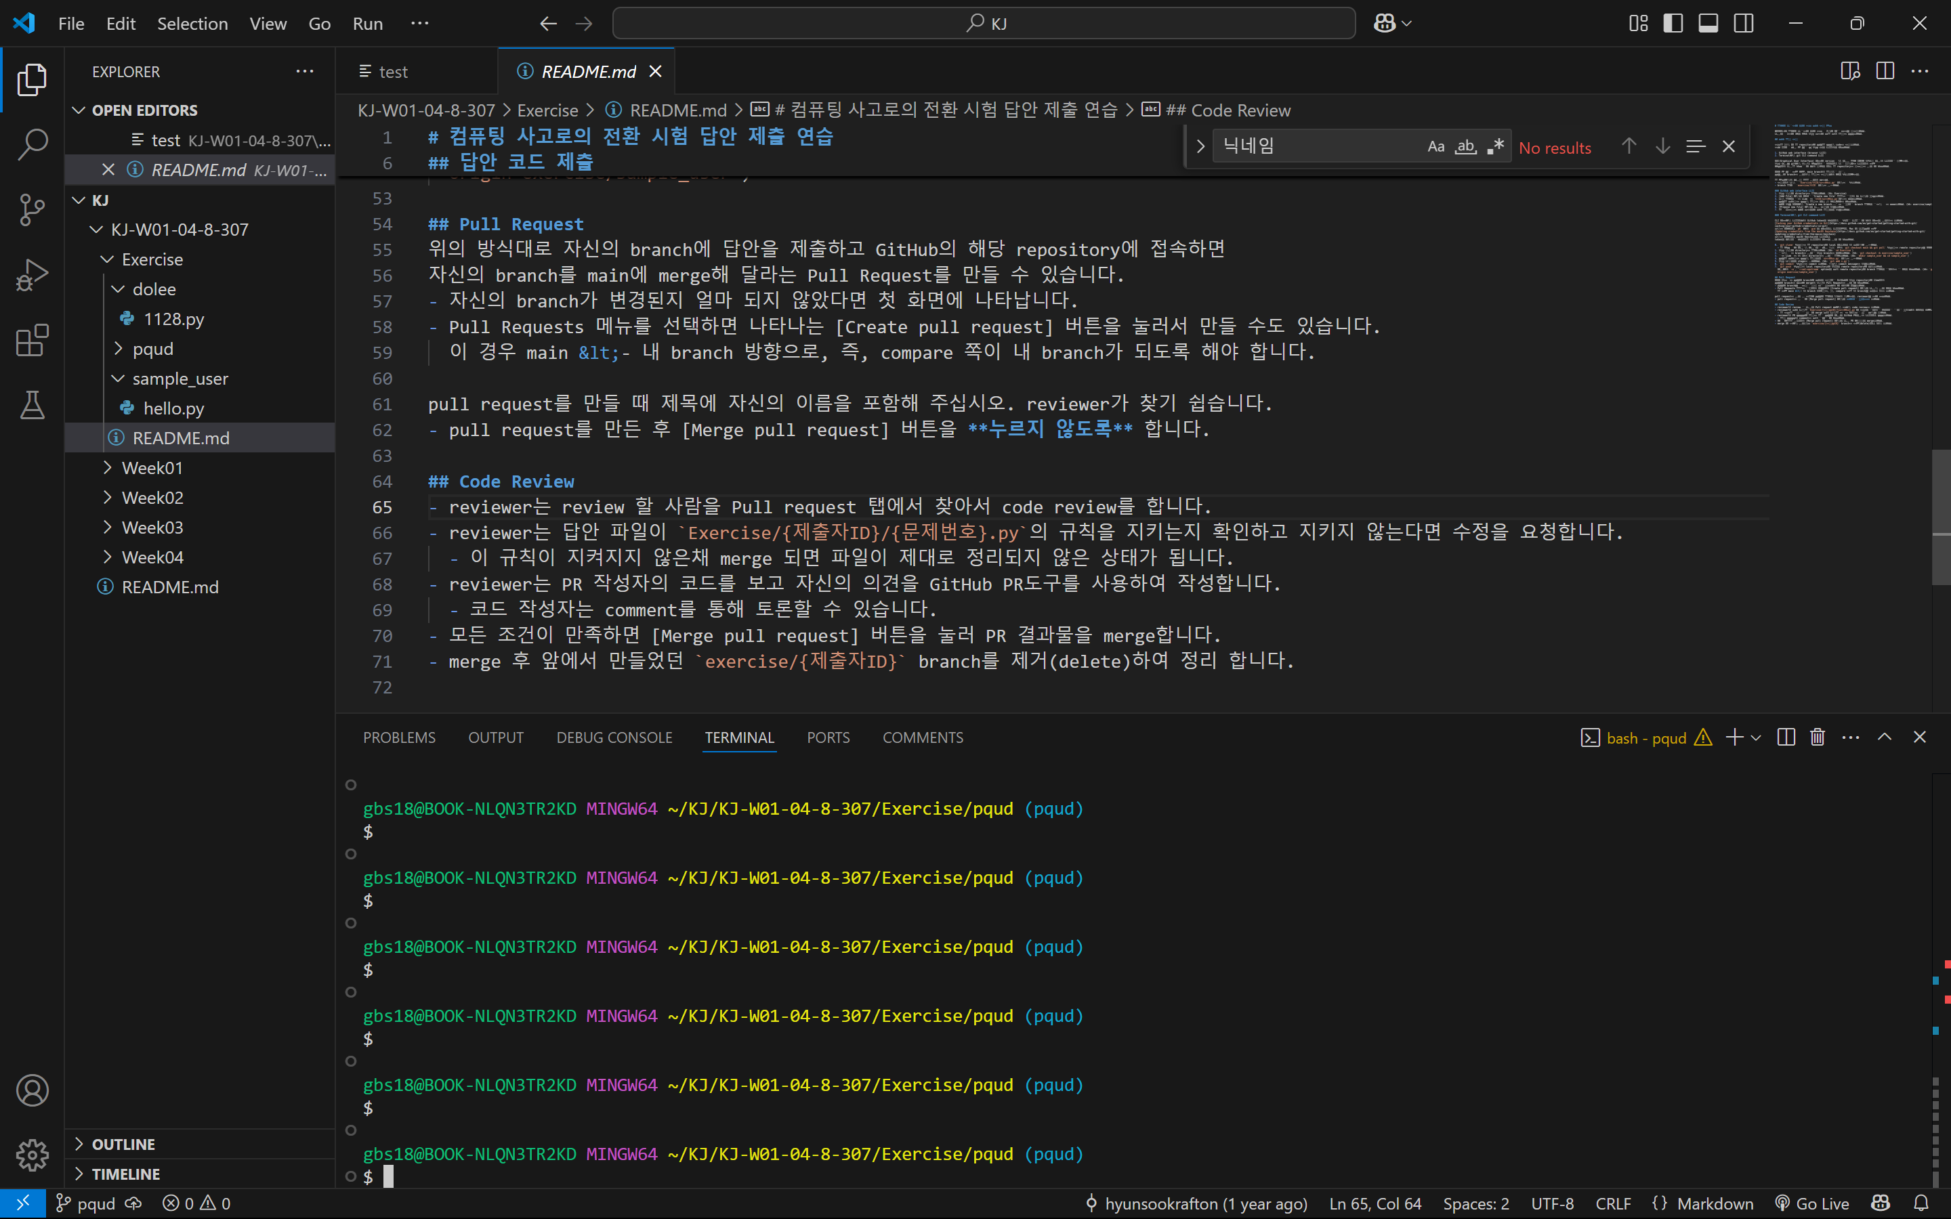
Task: Maximize the panel size chevron
Action: pos(1885,737)
